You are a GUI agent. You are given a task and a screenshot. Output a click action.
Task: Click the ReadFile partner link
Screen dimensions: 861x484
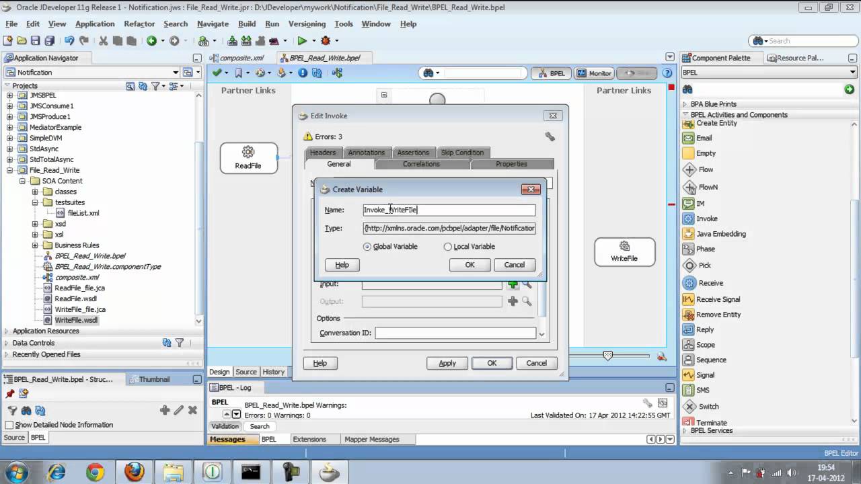point(248,158)
